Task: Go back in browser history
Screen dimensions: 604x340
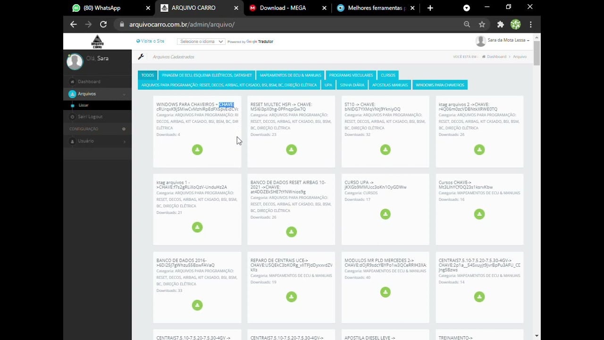Action: point(73,24)
